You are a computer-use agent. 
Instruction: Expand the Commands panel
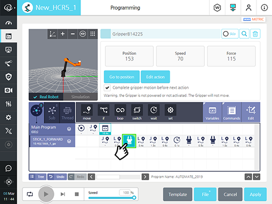click(231, 112)
